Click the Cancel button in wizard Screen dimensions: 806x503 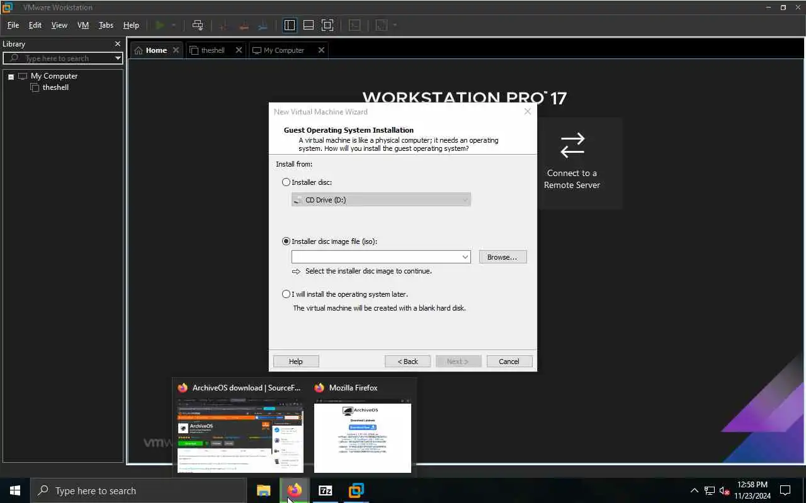(509, 362)
